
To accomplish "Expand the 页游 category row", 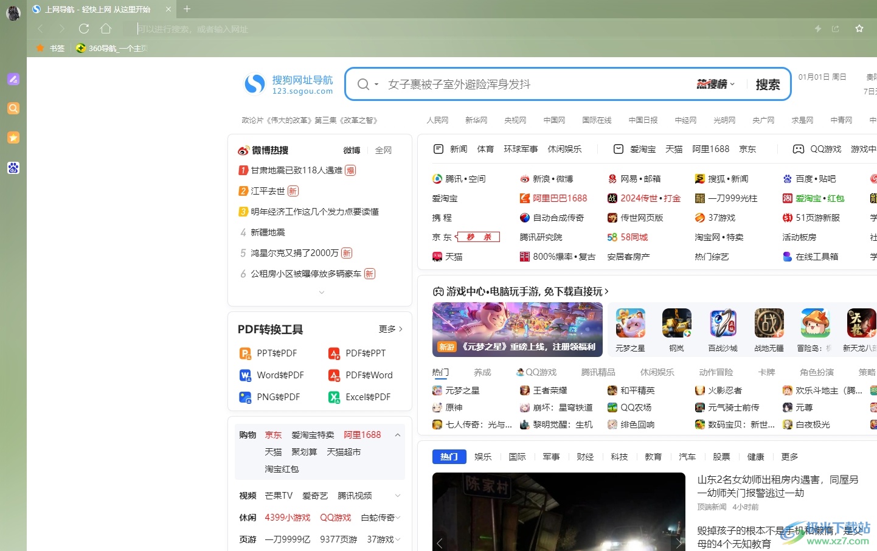I will 398,539.
